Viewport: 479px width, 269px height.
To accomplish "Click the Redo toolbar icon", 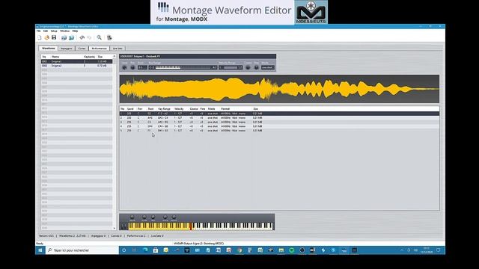I will 89,37.
